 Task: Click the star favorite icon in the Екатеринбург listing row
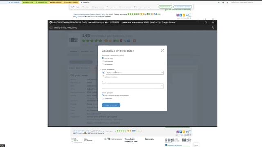coord(187,132)
